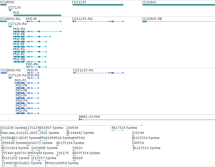The width and height of the screenshot is (215, 167).
Task: Click the Dmel_neb_010191_0635_2602.3prime label
Action: (x=30, y=133)
